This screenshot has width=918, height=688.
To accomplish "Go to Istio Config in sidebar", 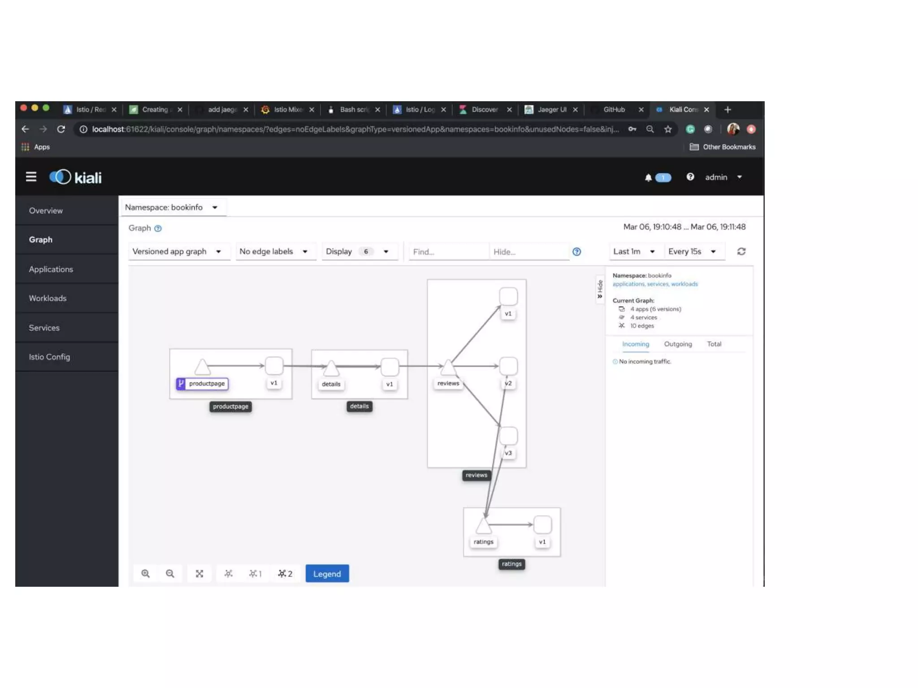I will tap(49, 357).
